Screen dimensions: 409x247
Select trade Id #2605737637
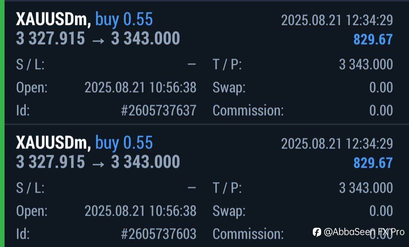(x=158, y=110)
